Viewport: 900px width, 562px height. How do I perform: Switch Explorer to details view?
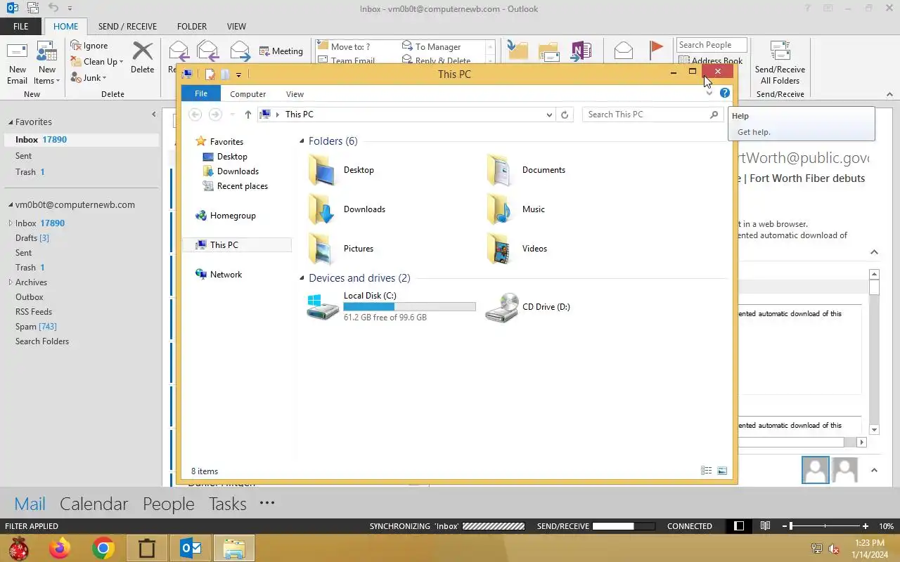[x=707, y=471]
